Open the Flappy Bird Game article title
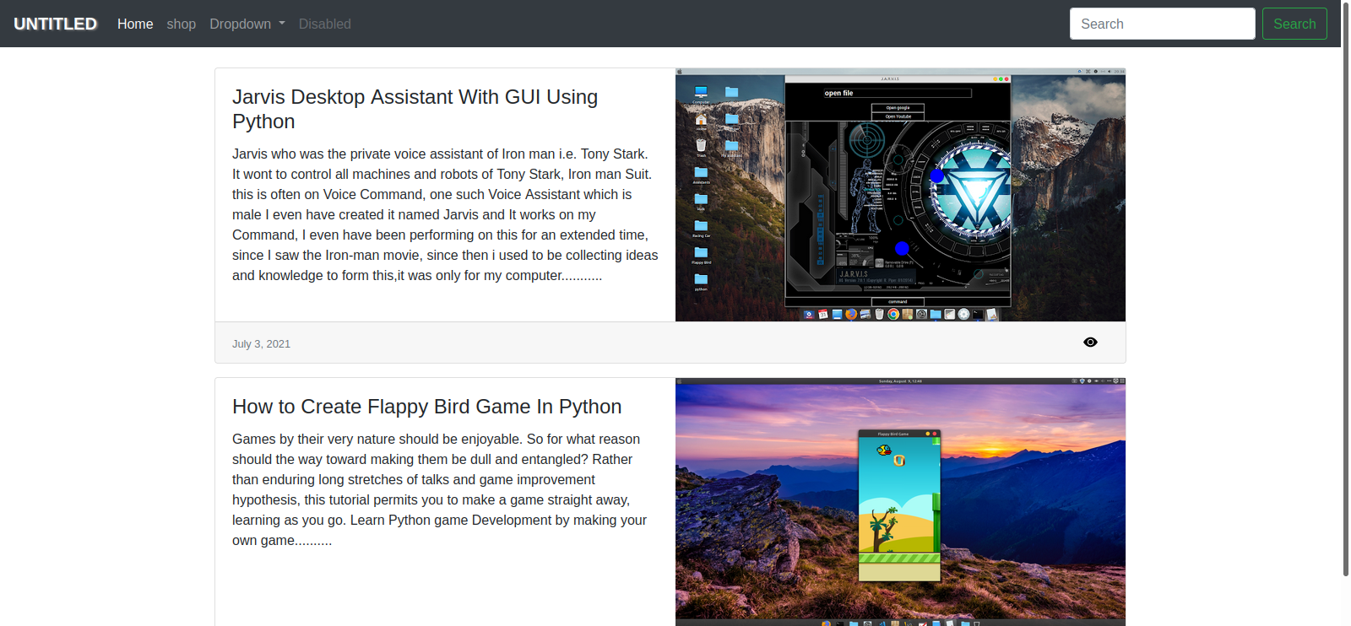The image size is (1351, 626). [426, 407]
